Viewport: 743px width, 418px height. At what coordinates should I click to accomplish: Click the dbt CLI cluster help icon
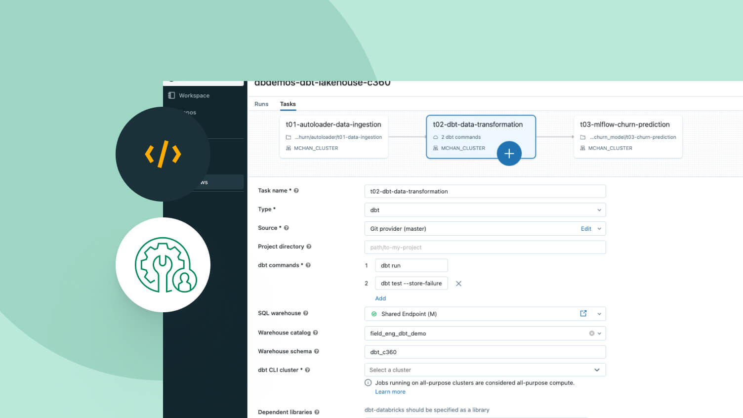[x=307, y=370]
